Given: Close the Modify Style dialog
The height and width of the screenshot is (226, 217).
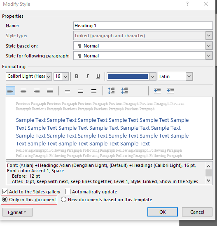Looking at the screenshot, I should (206, 4).
